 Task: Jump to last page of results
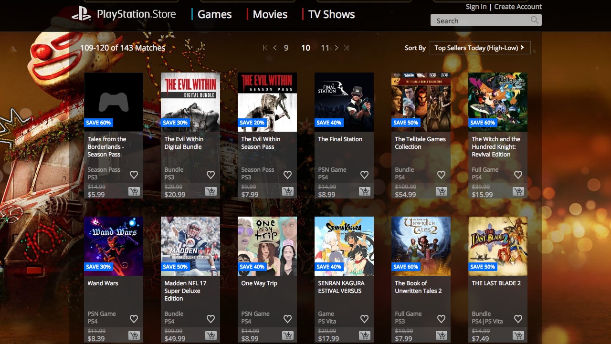(x=347, y=48)
